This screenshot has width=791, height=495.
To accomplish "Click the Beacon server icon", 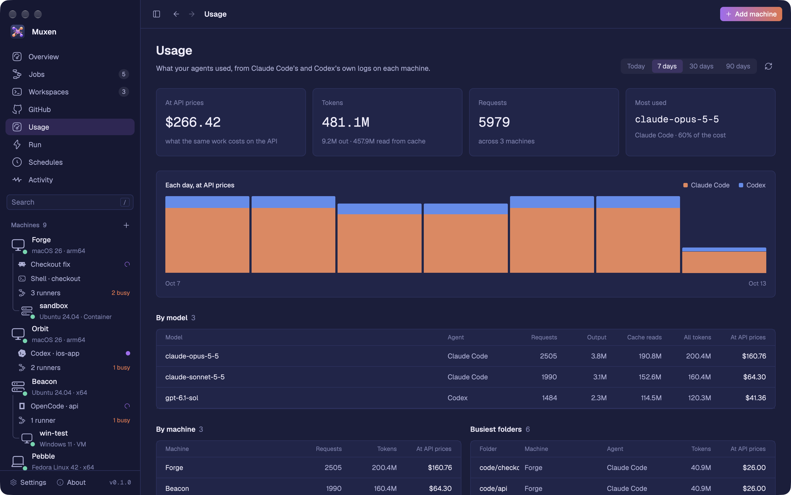I will click(x=18, y=387).
